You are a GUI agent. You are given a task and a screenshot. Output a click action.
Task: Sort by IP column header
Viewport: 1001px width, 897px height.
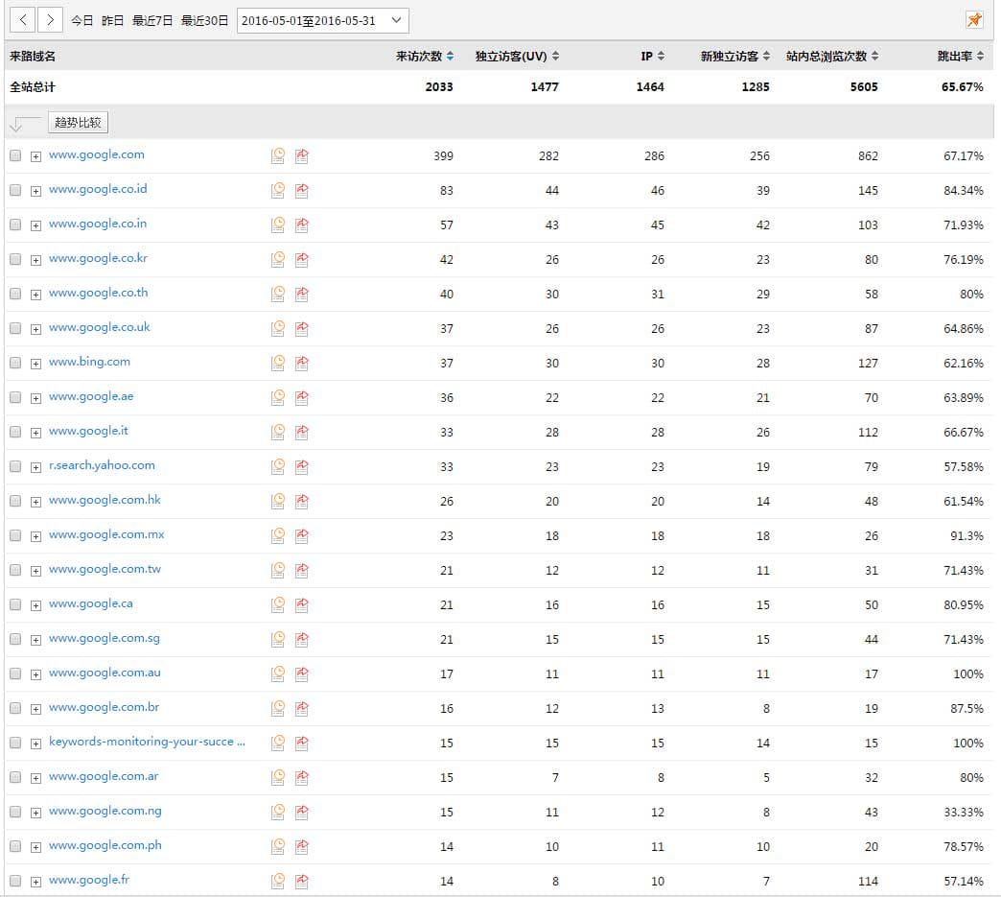pos(652,57)
